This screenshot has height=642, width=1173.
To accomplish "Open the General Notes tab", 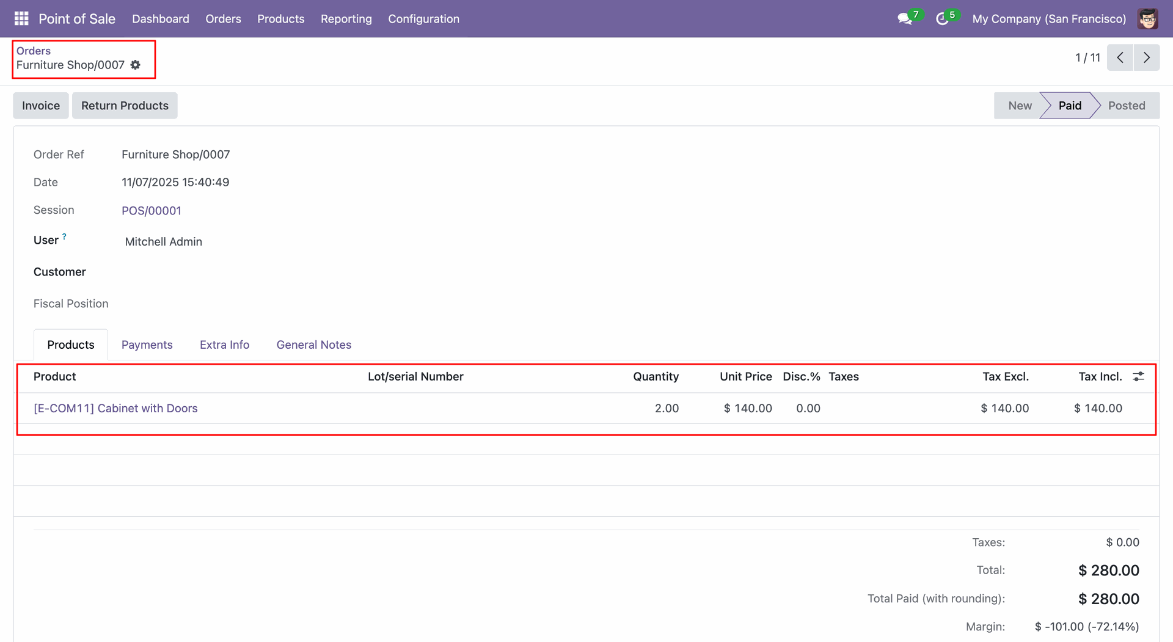I will 313,345.
